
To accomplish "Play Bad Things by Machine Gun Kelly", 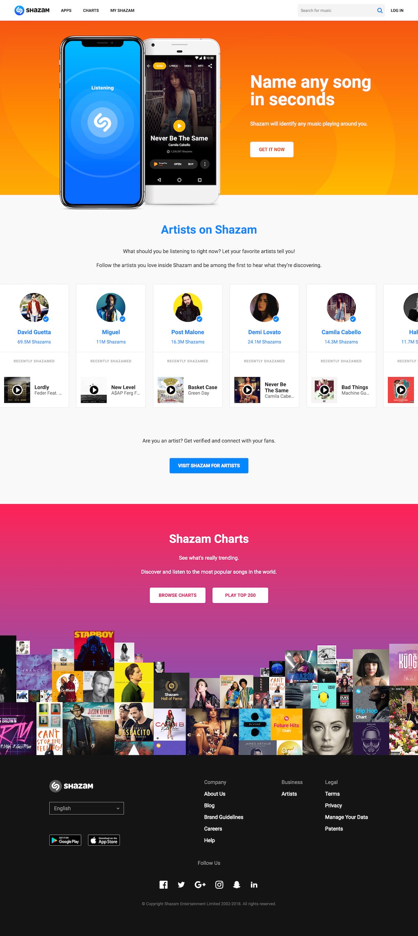I will [x=324, y=390].
